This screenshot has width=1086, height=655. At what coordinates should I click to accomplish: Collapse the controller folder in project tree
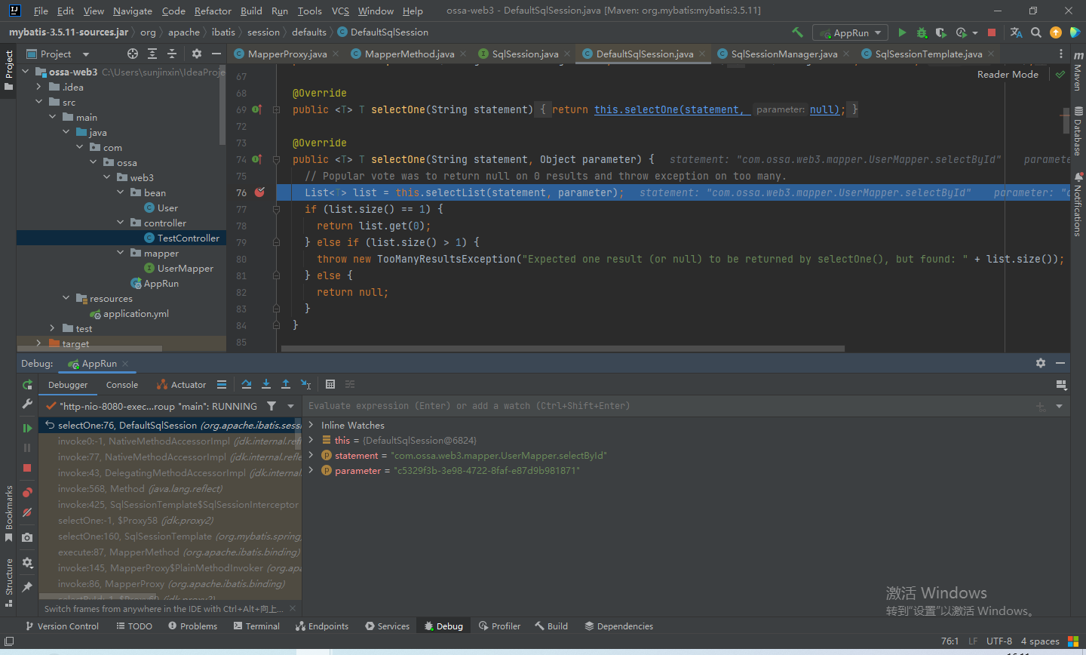(120, 223)
